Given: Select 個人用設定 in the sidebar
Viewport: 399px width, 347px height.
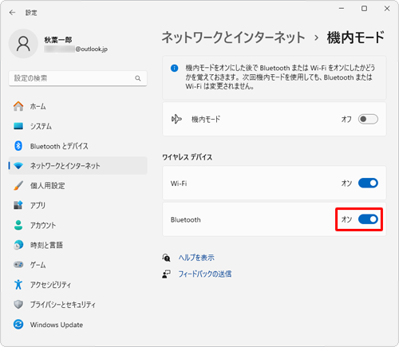Looking at the screenshot, I should click(x=78, y=185).
